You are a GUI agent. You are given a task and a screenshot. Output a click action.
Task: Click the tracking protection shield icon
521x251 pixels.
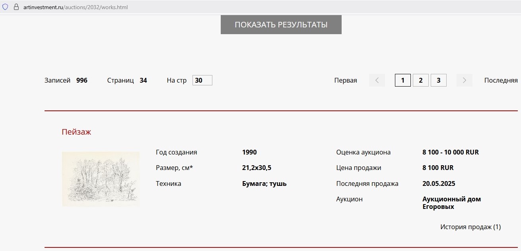5,7
